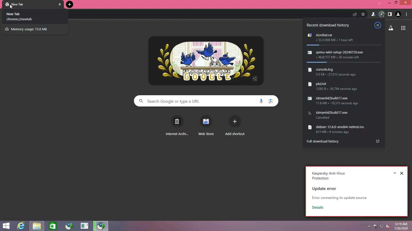This screenshot has height=231, width=412.
Task: Click the muted volume tray icon
Action: click(x=388, y=226)
